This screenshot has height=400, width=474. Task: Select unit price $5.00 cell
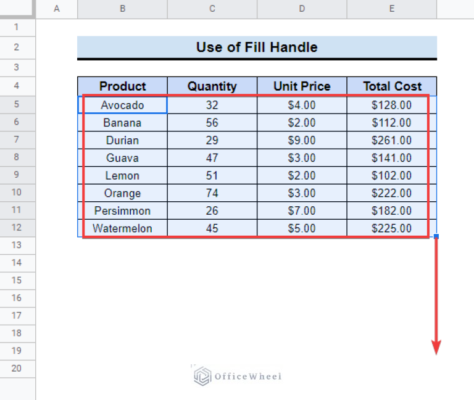pyautogui.click(x=302, y=228)
